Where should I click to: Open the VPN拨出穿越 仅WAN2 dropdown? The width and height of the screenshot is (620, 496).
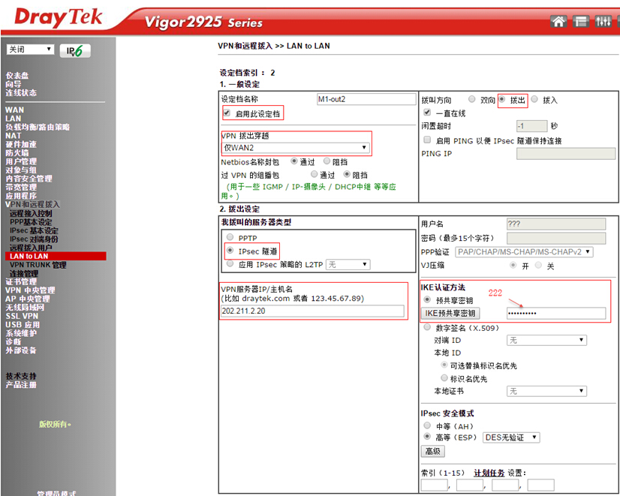tap(296, 148)
